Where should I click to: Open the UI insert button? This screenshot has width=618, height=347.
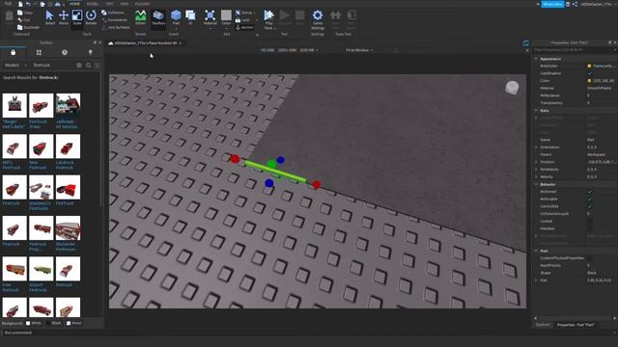[190, 17]
